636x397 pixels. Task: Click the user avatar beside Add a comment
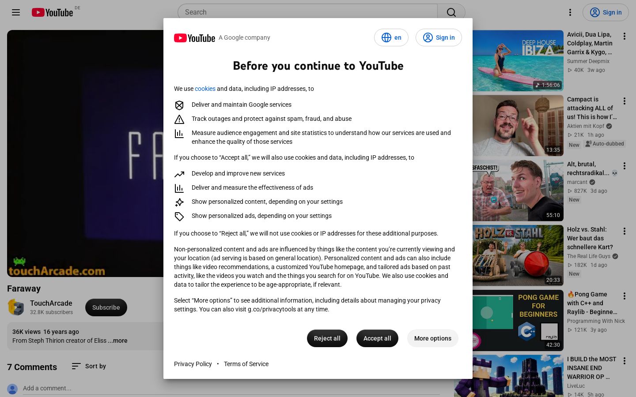[12, 389]
